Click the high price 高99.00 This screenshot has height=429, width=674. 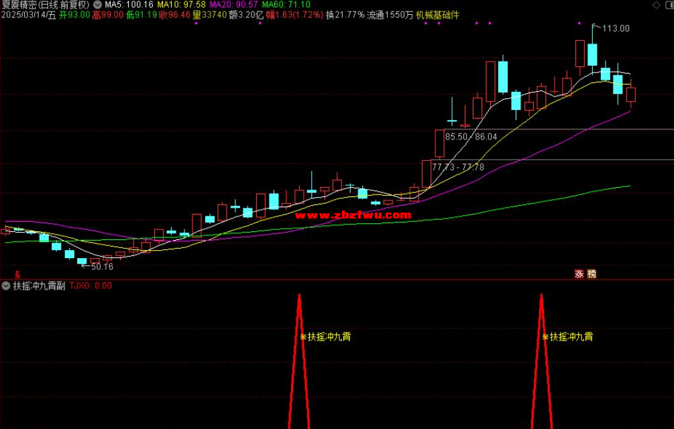coord(108,15)
